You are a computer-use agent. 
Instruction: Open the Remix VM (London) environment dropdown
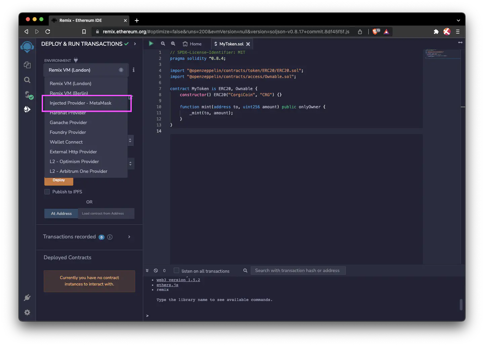(x=86, y=70)
